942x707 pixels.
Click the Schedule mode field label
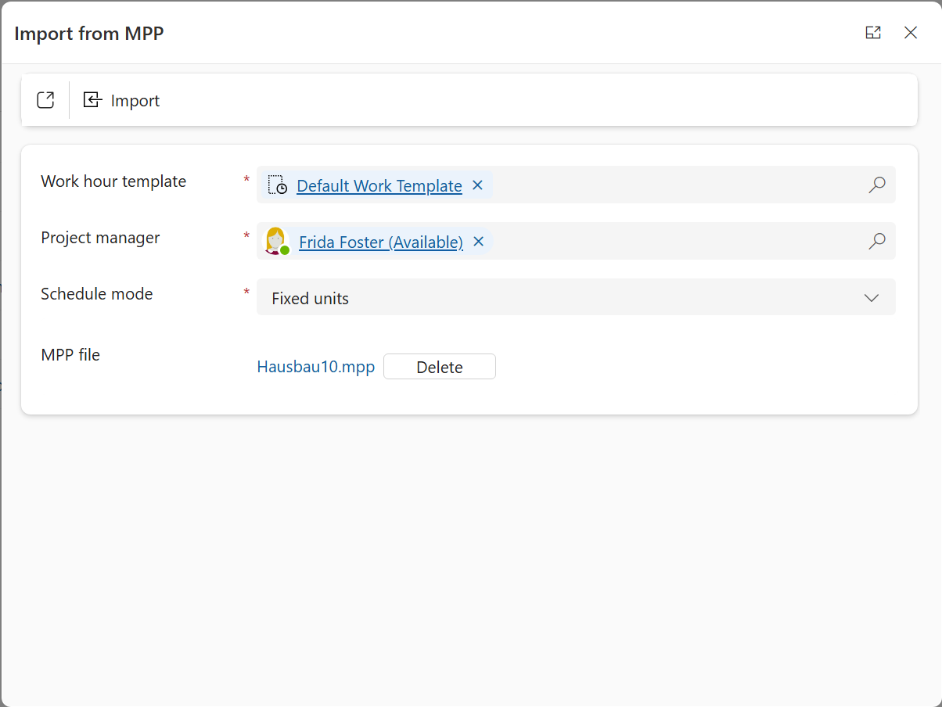point(97,294)
